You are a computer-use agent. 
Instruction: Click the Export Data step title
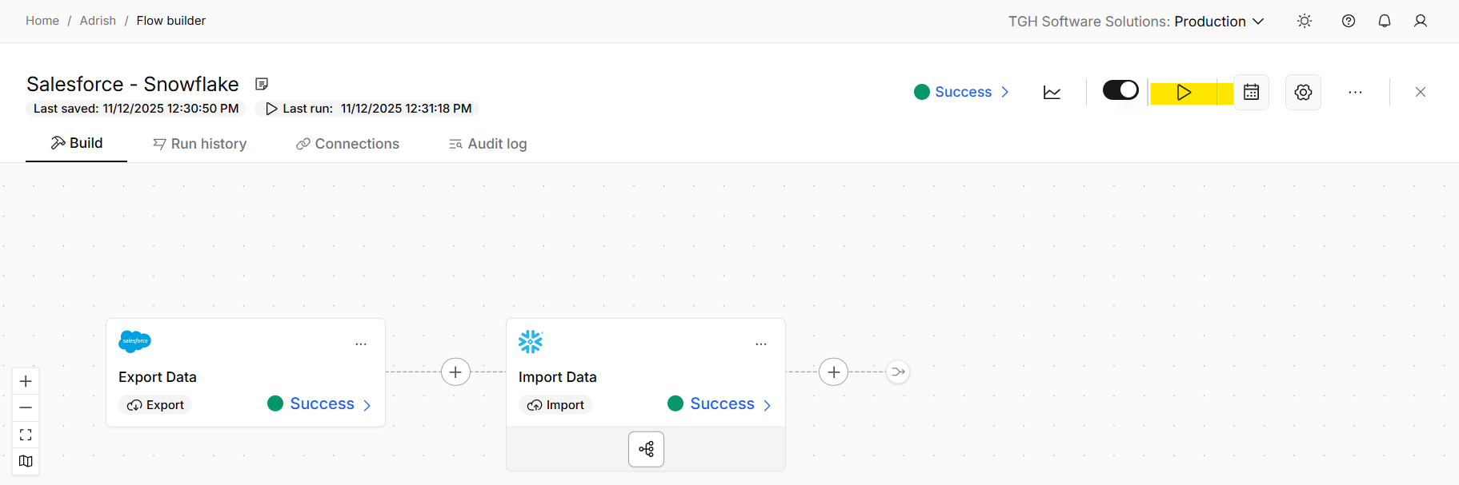158,377
